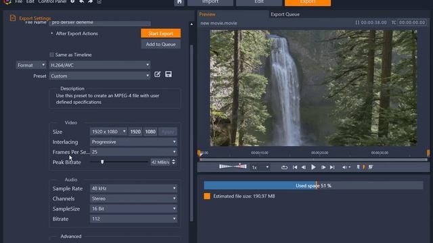Step forward one frame
433x243 pixels.
point(323,167)
